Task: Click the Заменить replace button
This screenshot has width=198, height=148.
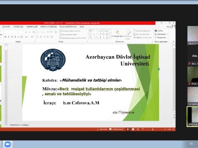Action: 161,34
